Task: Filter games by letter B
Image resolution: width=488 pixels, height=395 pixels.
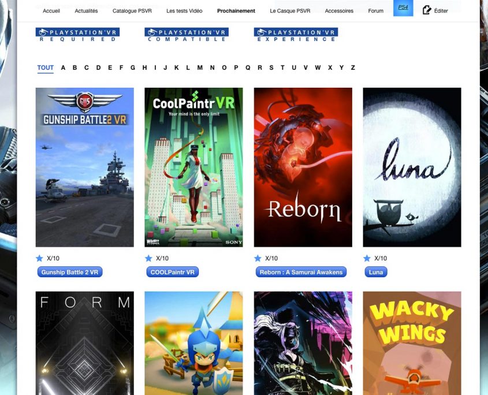Action: pos(74,68)
